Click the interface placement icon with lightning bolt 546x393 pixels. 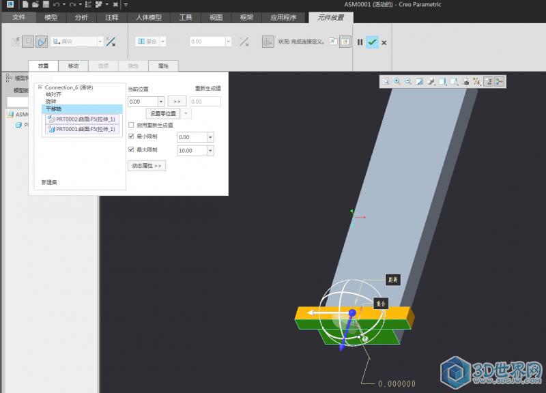click(x=15, y=42)
